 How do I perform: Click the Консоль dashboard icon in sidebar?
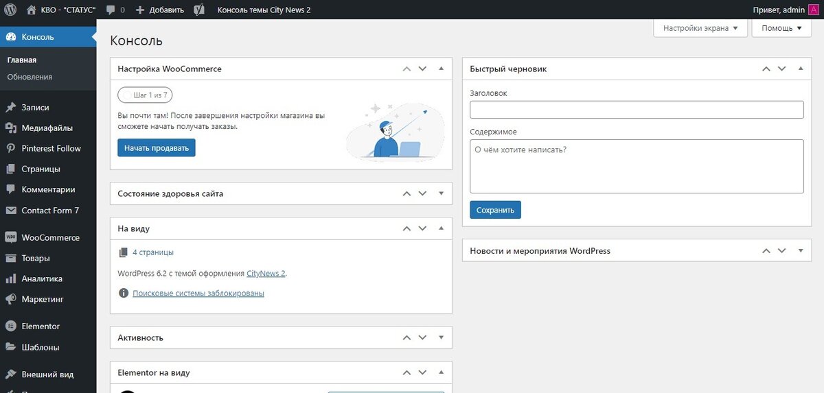(x=10, y=37)
